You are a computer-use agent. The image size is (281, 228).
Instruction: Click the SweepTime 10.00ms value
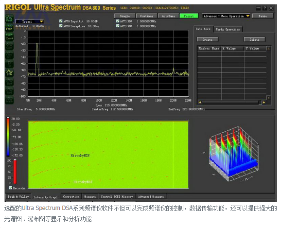(x=93, y=26)
